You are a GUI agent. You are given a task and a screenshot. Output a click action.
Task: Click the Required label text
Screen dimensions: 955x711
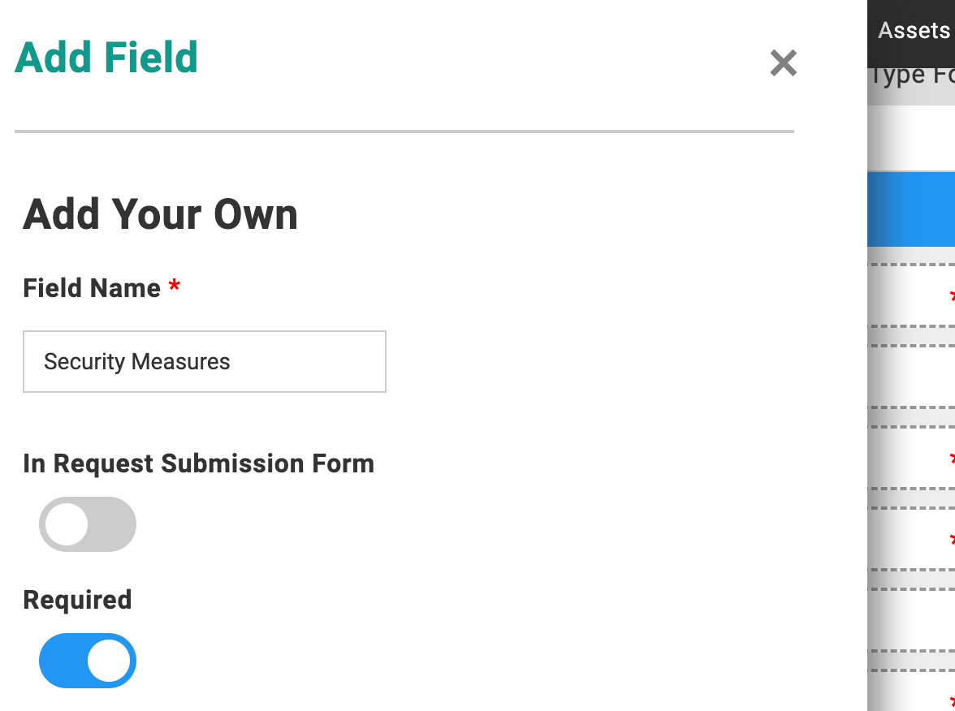(77, 600)
